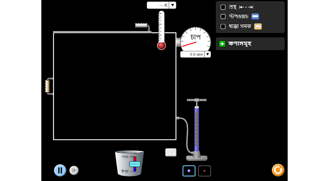
Task: Open the pressure unit atm dropdown
Action: tap(208, 54)
